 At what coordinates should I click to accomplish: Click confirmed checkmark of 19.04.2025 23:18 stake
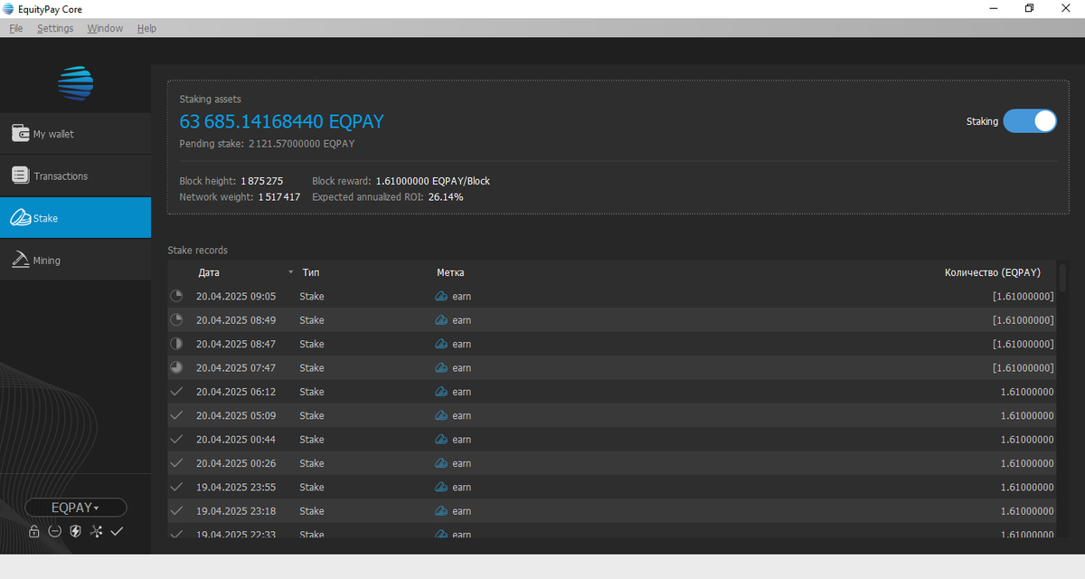tap(176, 510)
